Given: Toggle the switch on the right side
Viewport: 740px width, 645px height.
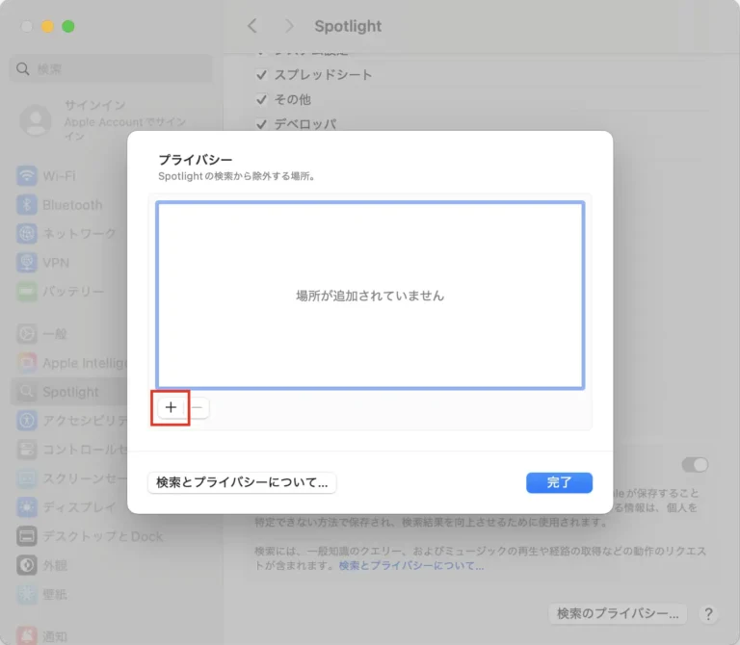Looking at the screenshot, I should [x=695, y=464].
